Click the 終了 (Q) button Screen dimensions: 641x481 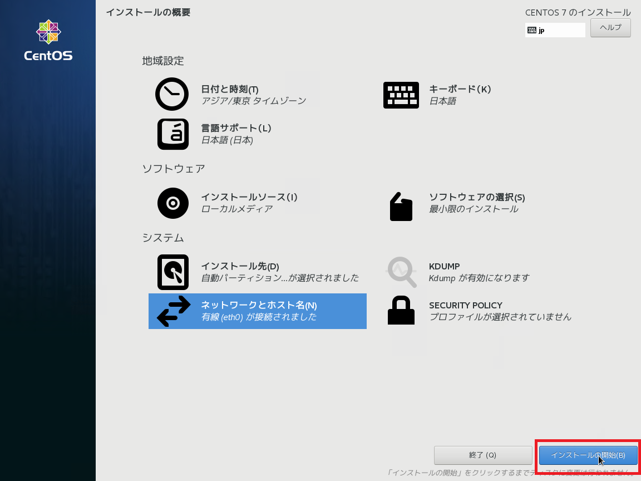click(x=483, y=455)
